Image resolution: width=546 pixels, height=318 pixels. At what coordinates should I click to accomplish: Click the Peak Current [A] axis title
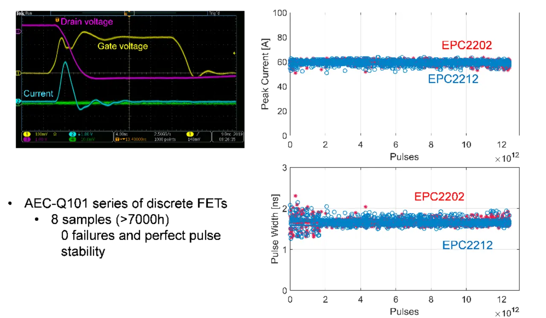pos(265,74)
